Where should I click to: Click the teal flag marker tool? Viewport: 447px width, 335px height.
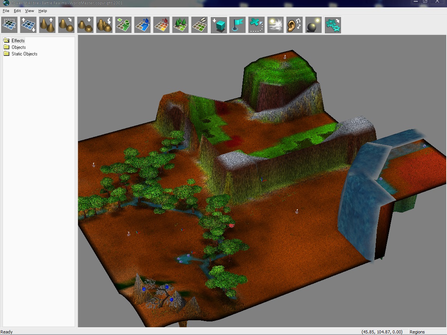tap(237, 25)
